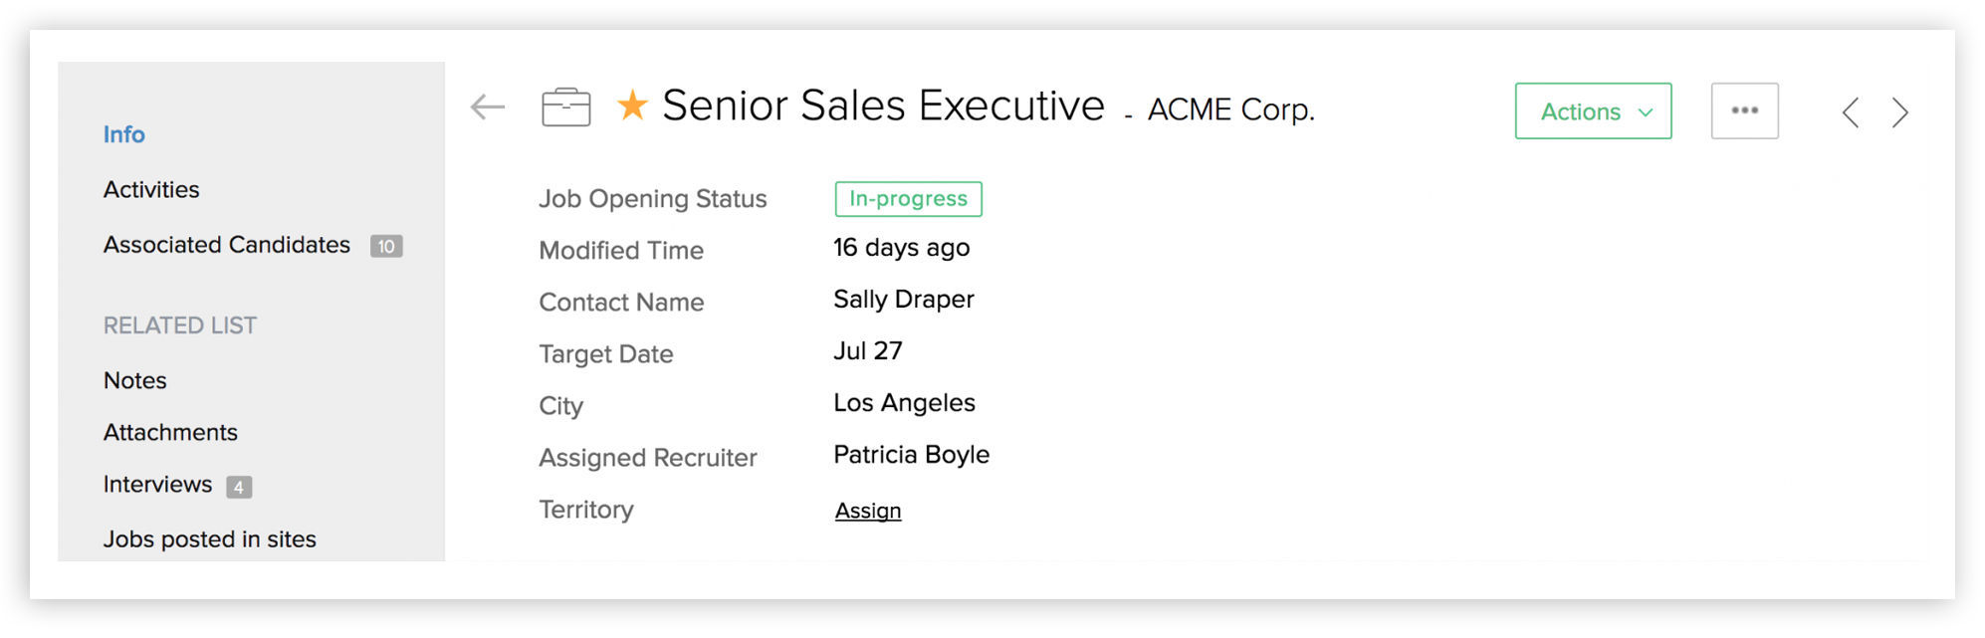The image size is (1985, 638).
Task: Select Associated Candidates in sidebar
Action: pos(227,245)
